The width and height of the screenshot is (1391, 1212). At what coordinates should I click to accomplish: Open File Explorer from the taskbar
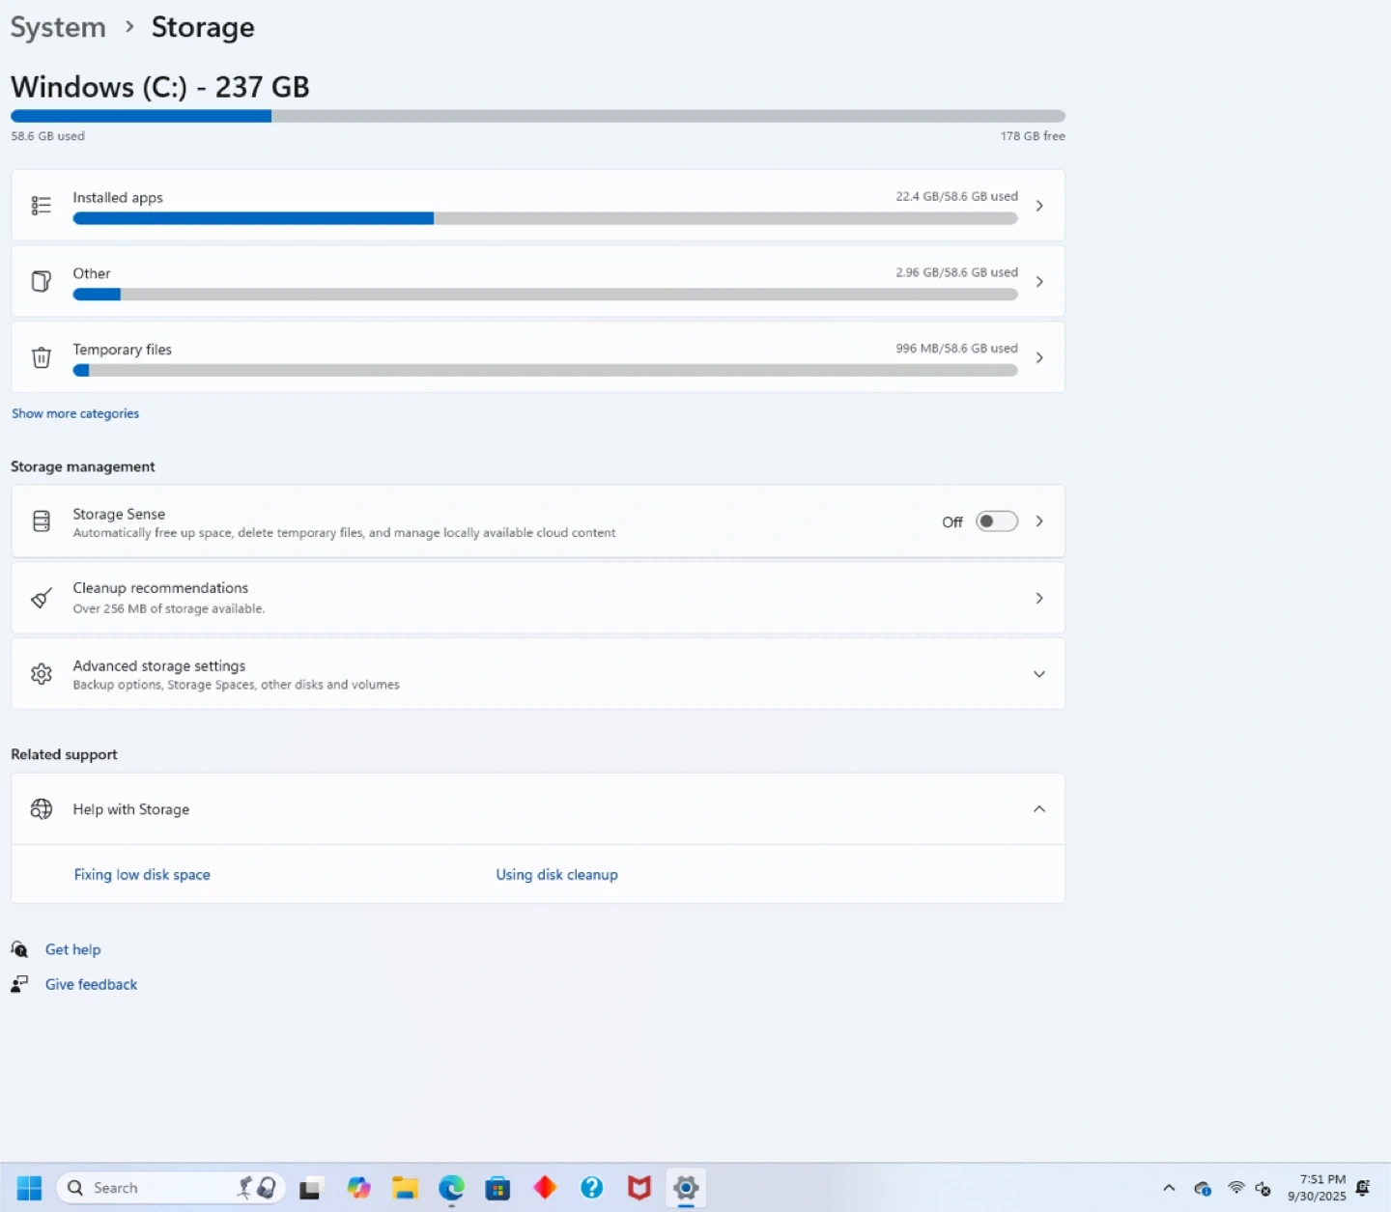pyautogui.click(x=405, y=1188)
